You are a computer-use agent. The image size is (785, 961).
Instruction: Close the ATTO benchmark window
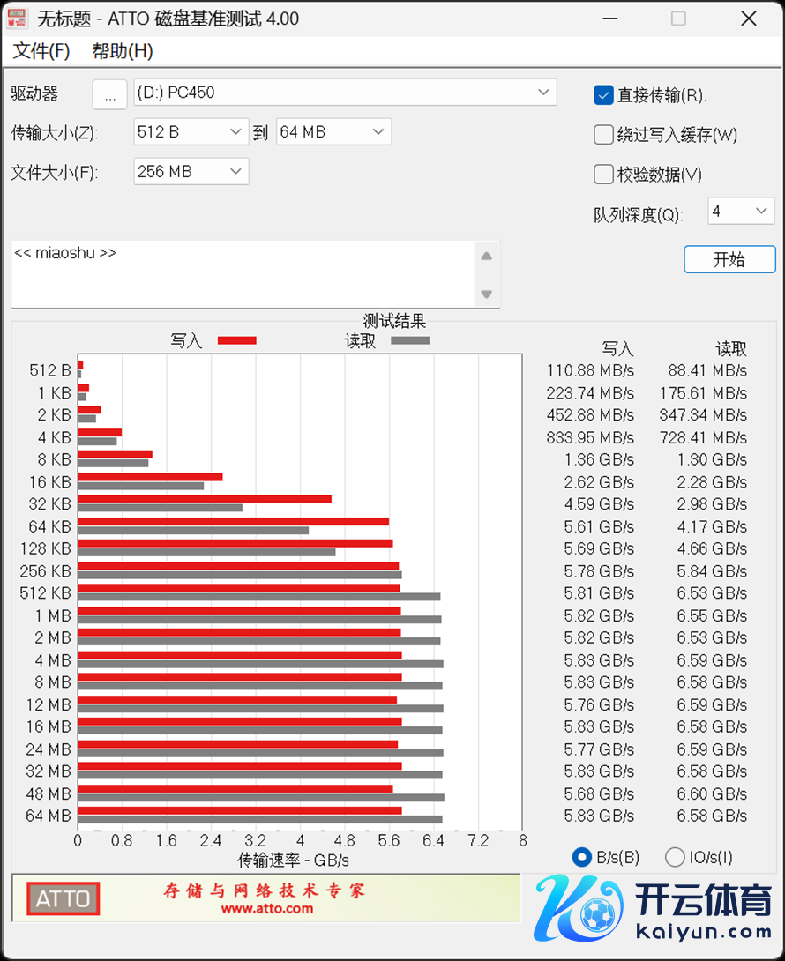(748, 19)
